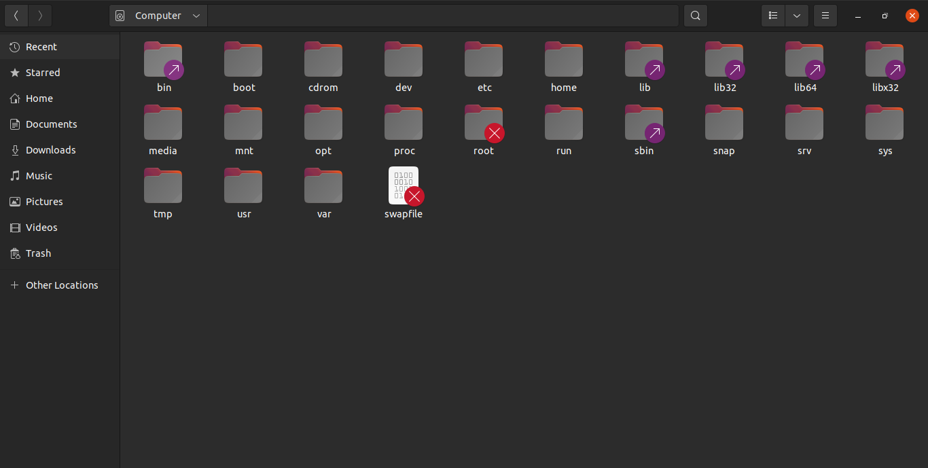
Task: Go back with the left arrow
Action: click(16, 16)
